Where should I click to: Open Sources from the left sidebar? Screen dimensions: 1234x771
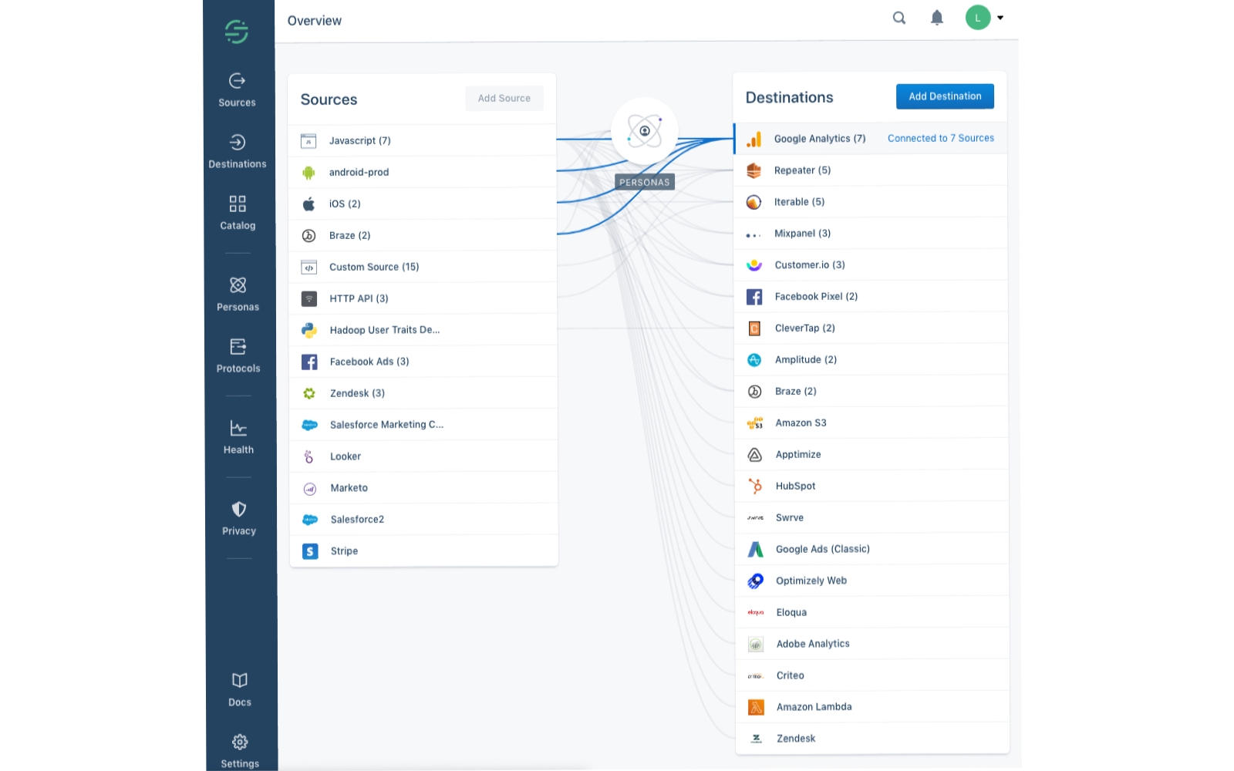click(237, 89)
